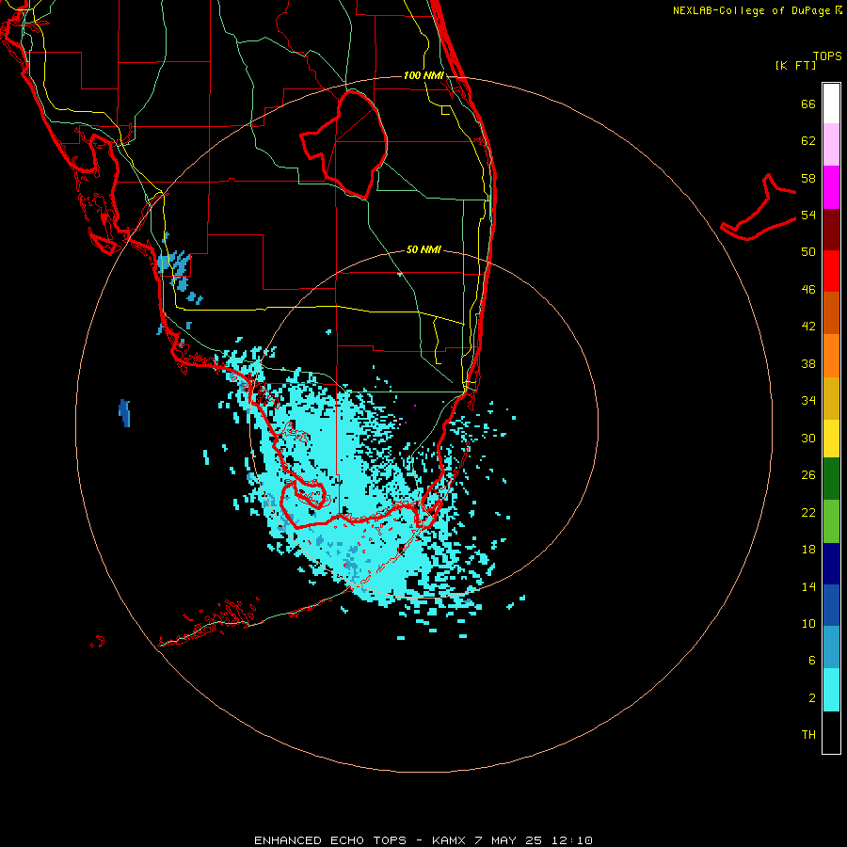Click the 46 scale value
Screen dimensions: 847x847
pyautogui.click(x=808, y=290)
